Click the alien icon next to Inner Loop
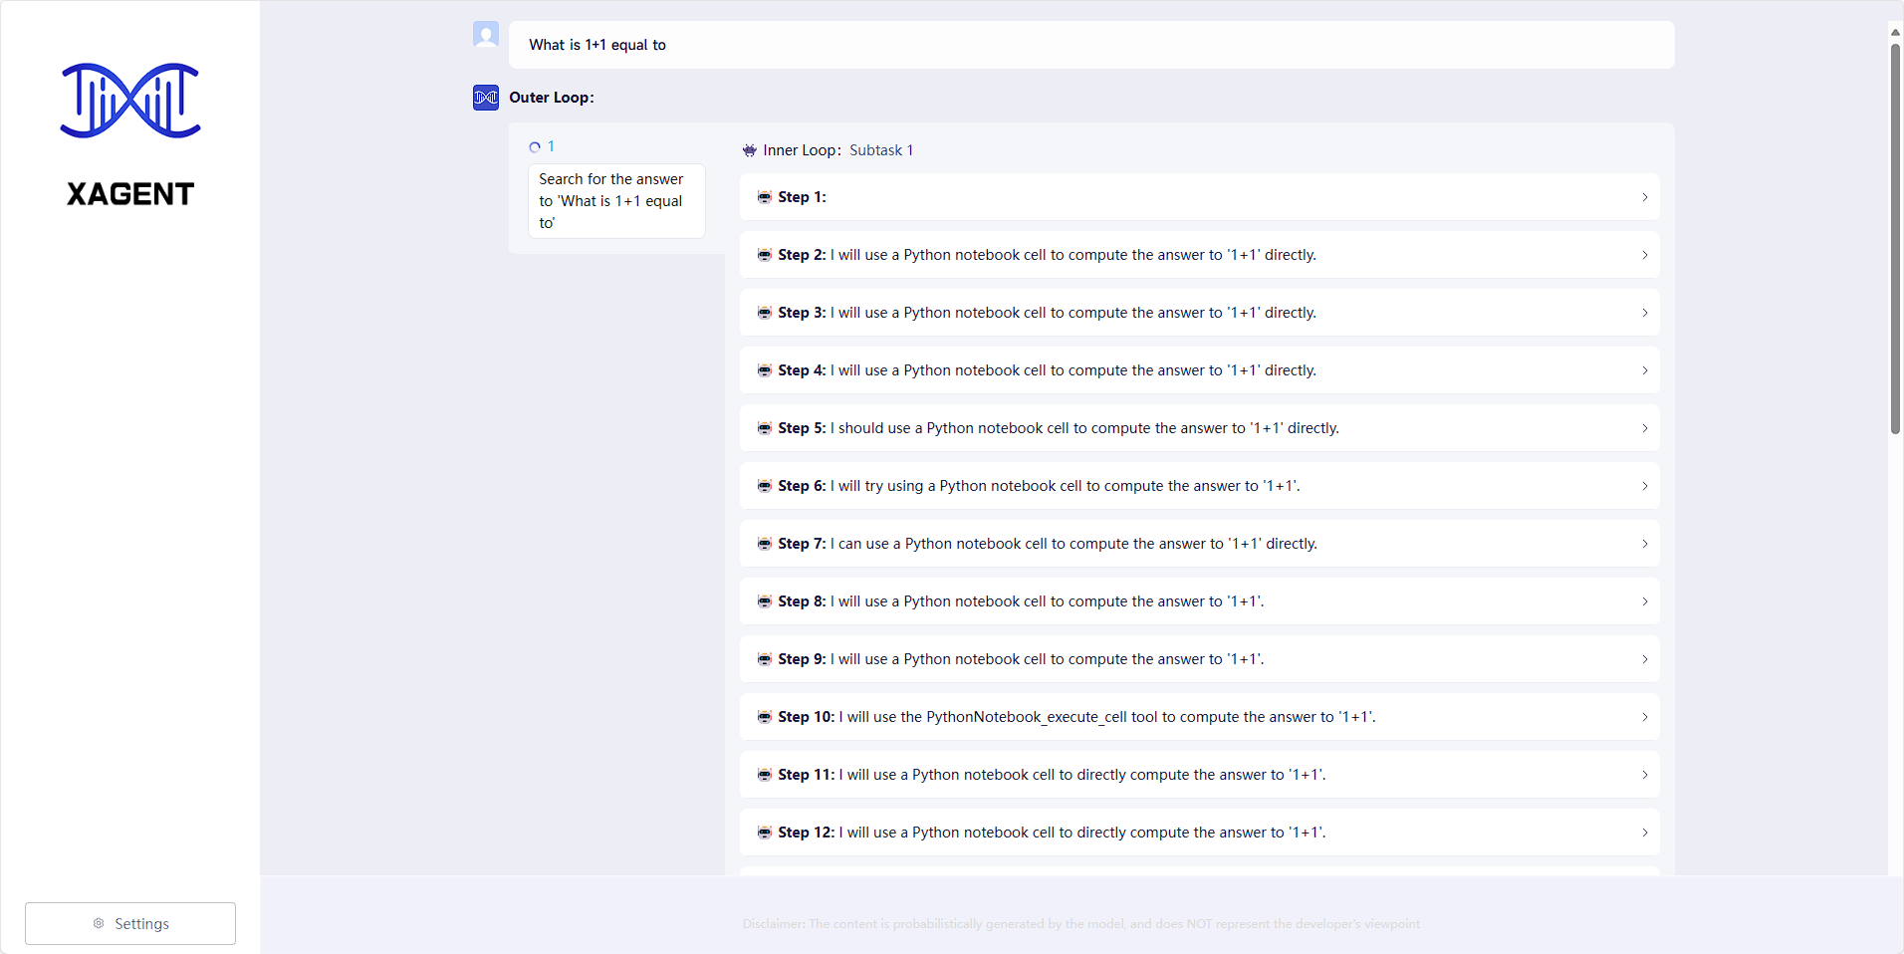 [x=749, y=150]
